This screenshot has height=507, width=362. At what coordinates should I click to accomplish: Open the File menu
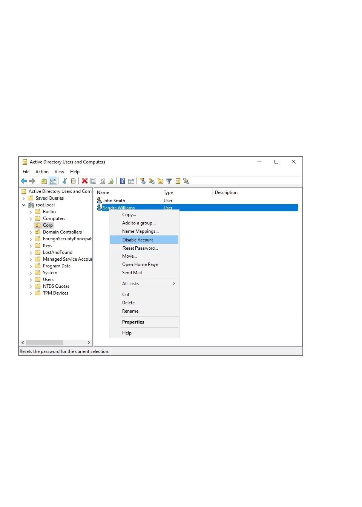tap(26, 172)
